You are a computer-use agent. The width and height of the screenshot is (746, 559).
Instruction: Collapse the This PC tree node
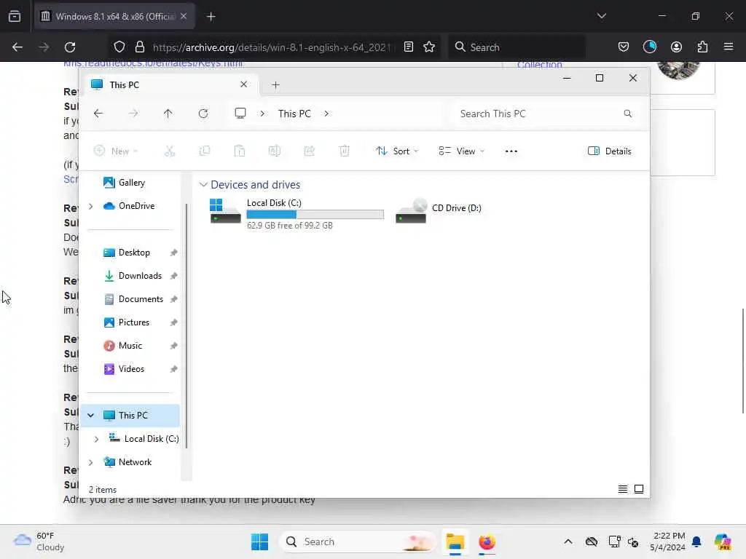click(x=90, y=416)
